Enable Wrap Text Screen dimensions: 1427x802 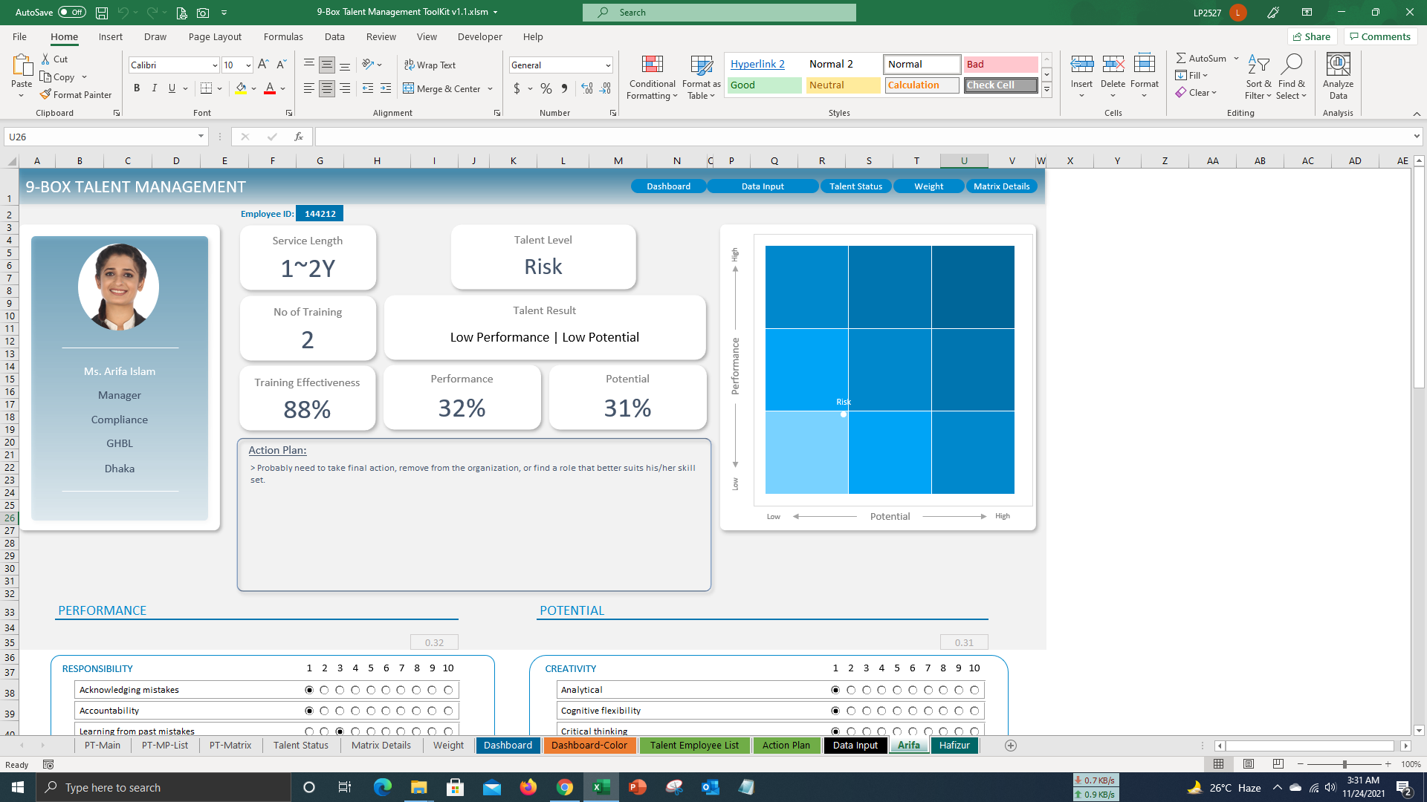[430, 65]
